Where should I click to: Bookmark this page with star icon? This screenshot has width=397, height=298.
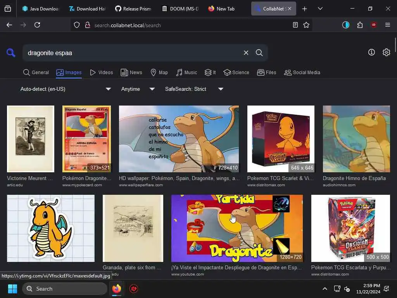[x=306, y=25]
